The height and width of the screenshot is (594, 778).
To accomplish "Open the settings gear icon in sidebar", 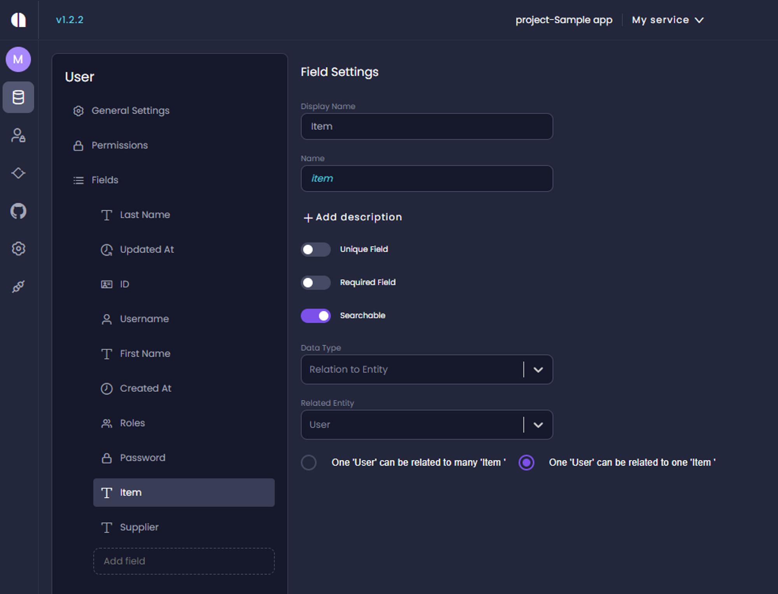I will [18, 249].
